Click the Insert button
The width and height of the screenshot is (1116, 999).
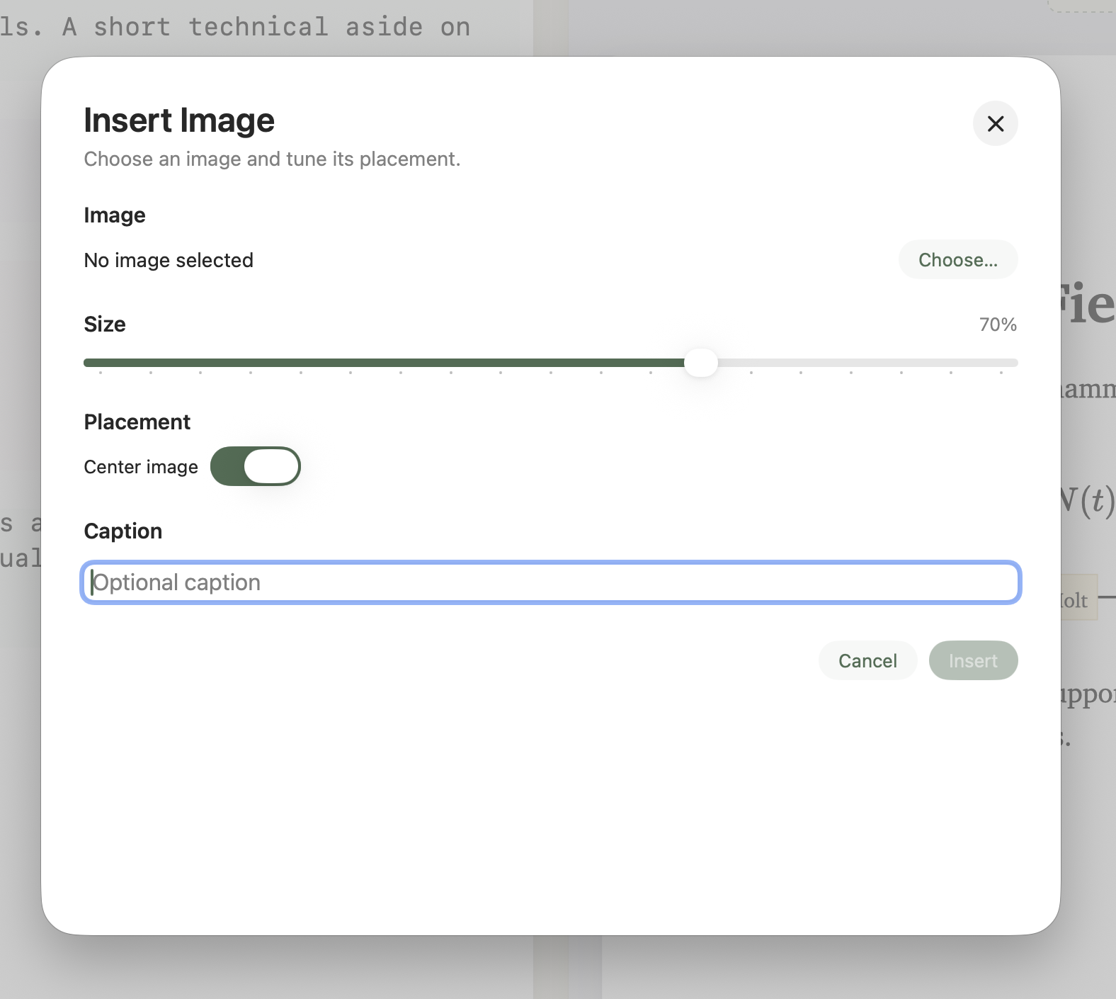tap(973, 660)
